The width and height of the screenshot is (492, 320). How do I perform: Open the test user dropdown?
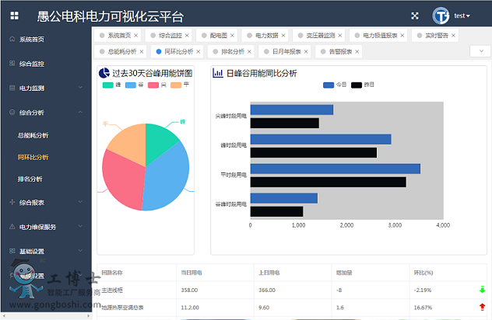[x=462, y=16]
